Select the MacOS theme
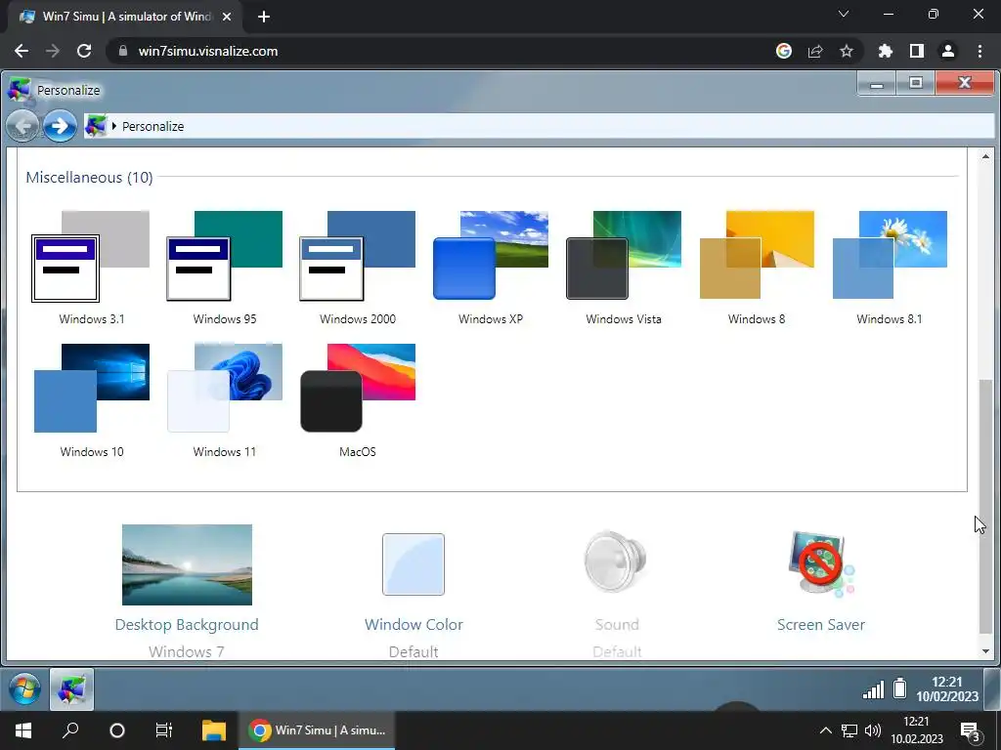 pyautogui.click(x=358, y=400)
